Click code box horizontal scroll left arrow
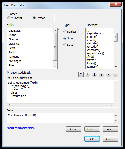Image resolution: width=125 pixels, height=149 pixels. 9,105
